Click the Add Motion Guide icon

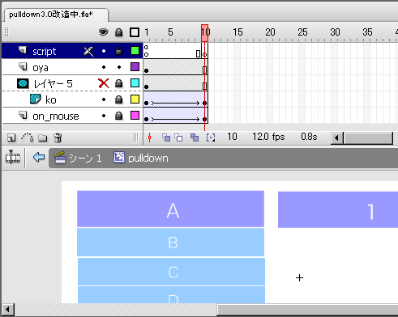(x=27, y=137)
